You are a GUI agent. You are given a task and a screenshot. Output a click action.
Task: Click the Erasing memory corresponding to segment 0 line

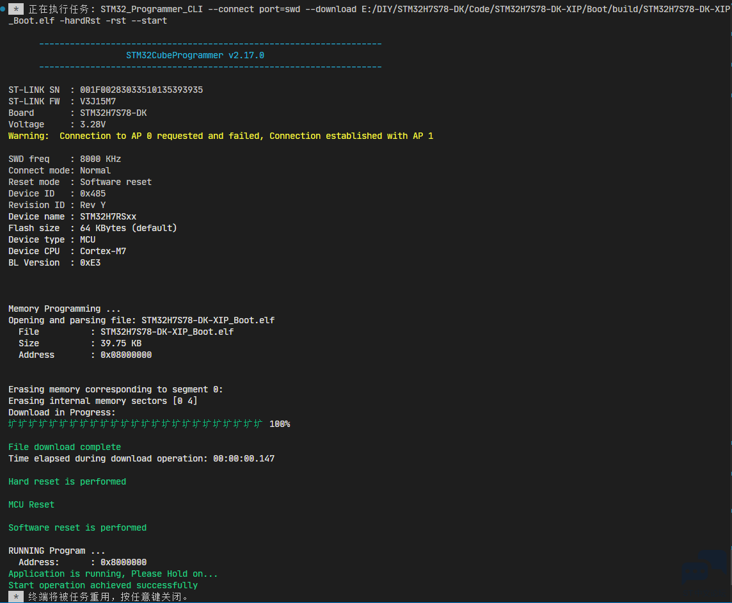116,390
